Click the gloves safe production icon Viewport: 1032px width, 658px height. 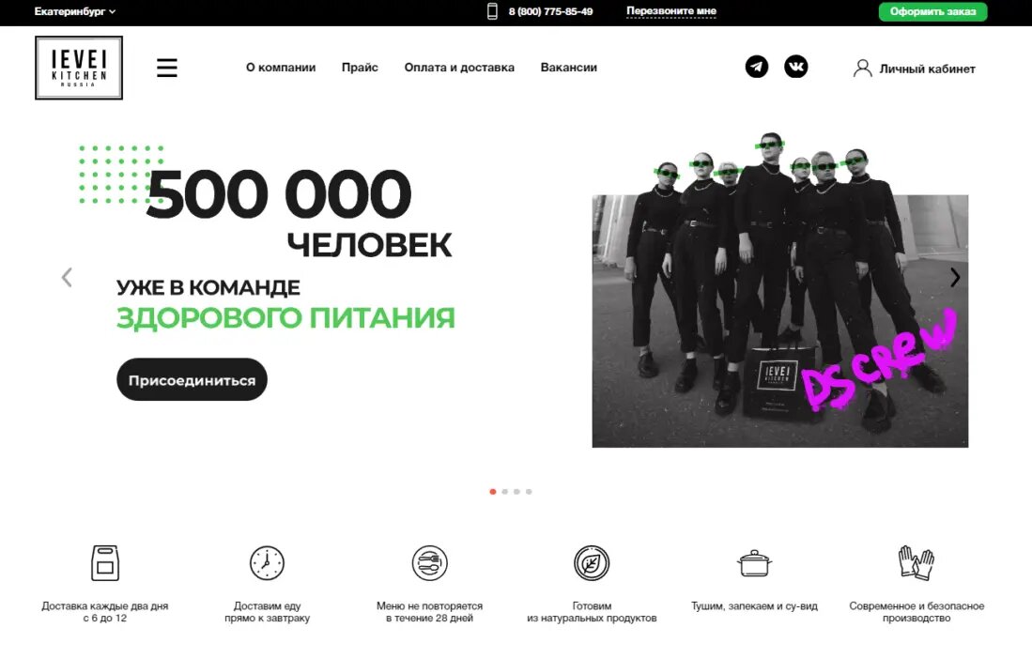(x=916, y=563)
